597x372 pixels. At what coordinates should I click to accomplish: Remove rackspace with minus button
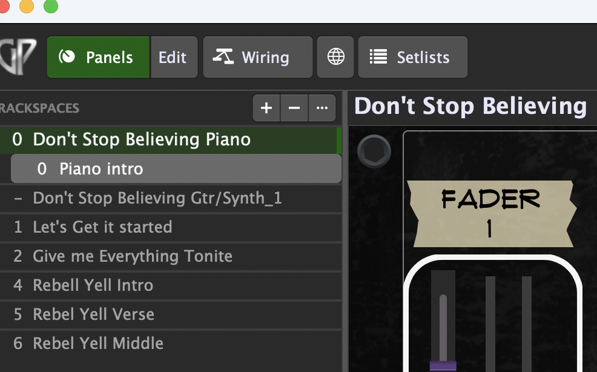(294, 108)
